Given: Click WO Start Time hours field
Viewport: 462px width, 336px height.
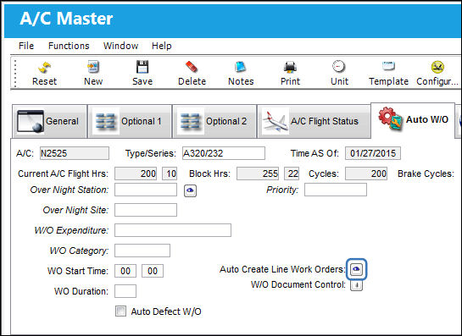Looking at the screenshot, I should coord(125,271).
